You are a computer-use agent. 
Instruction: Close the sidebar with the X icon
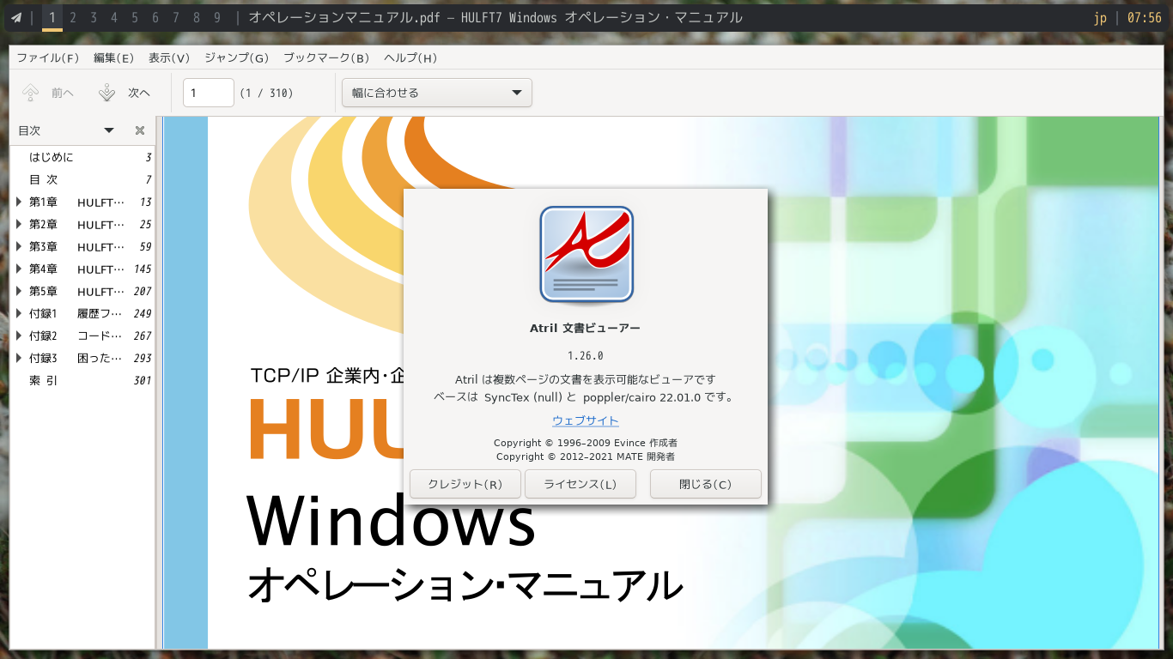coord(140,130)
